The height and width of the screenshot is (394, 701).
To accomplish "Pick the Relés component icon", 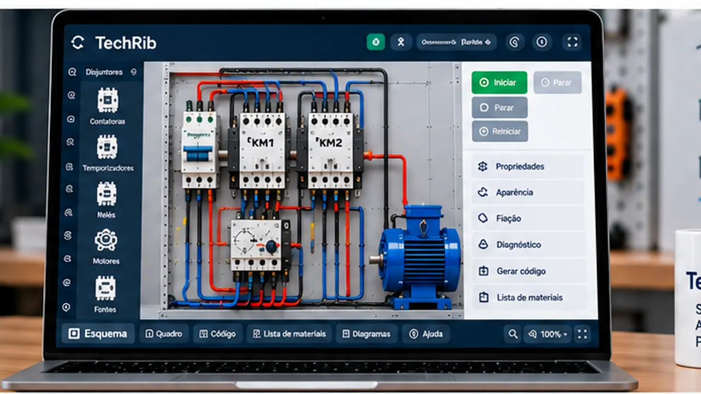I will coord(106,194).
